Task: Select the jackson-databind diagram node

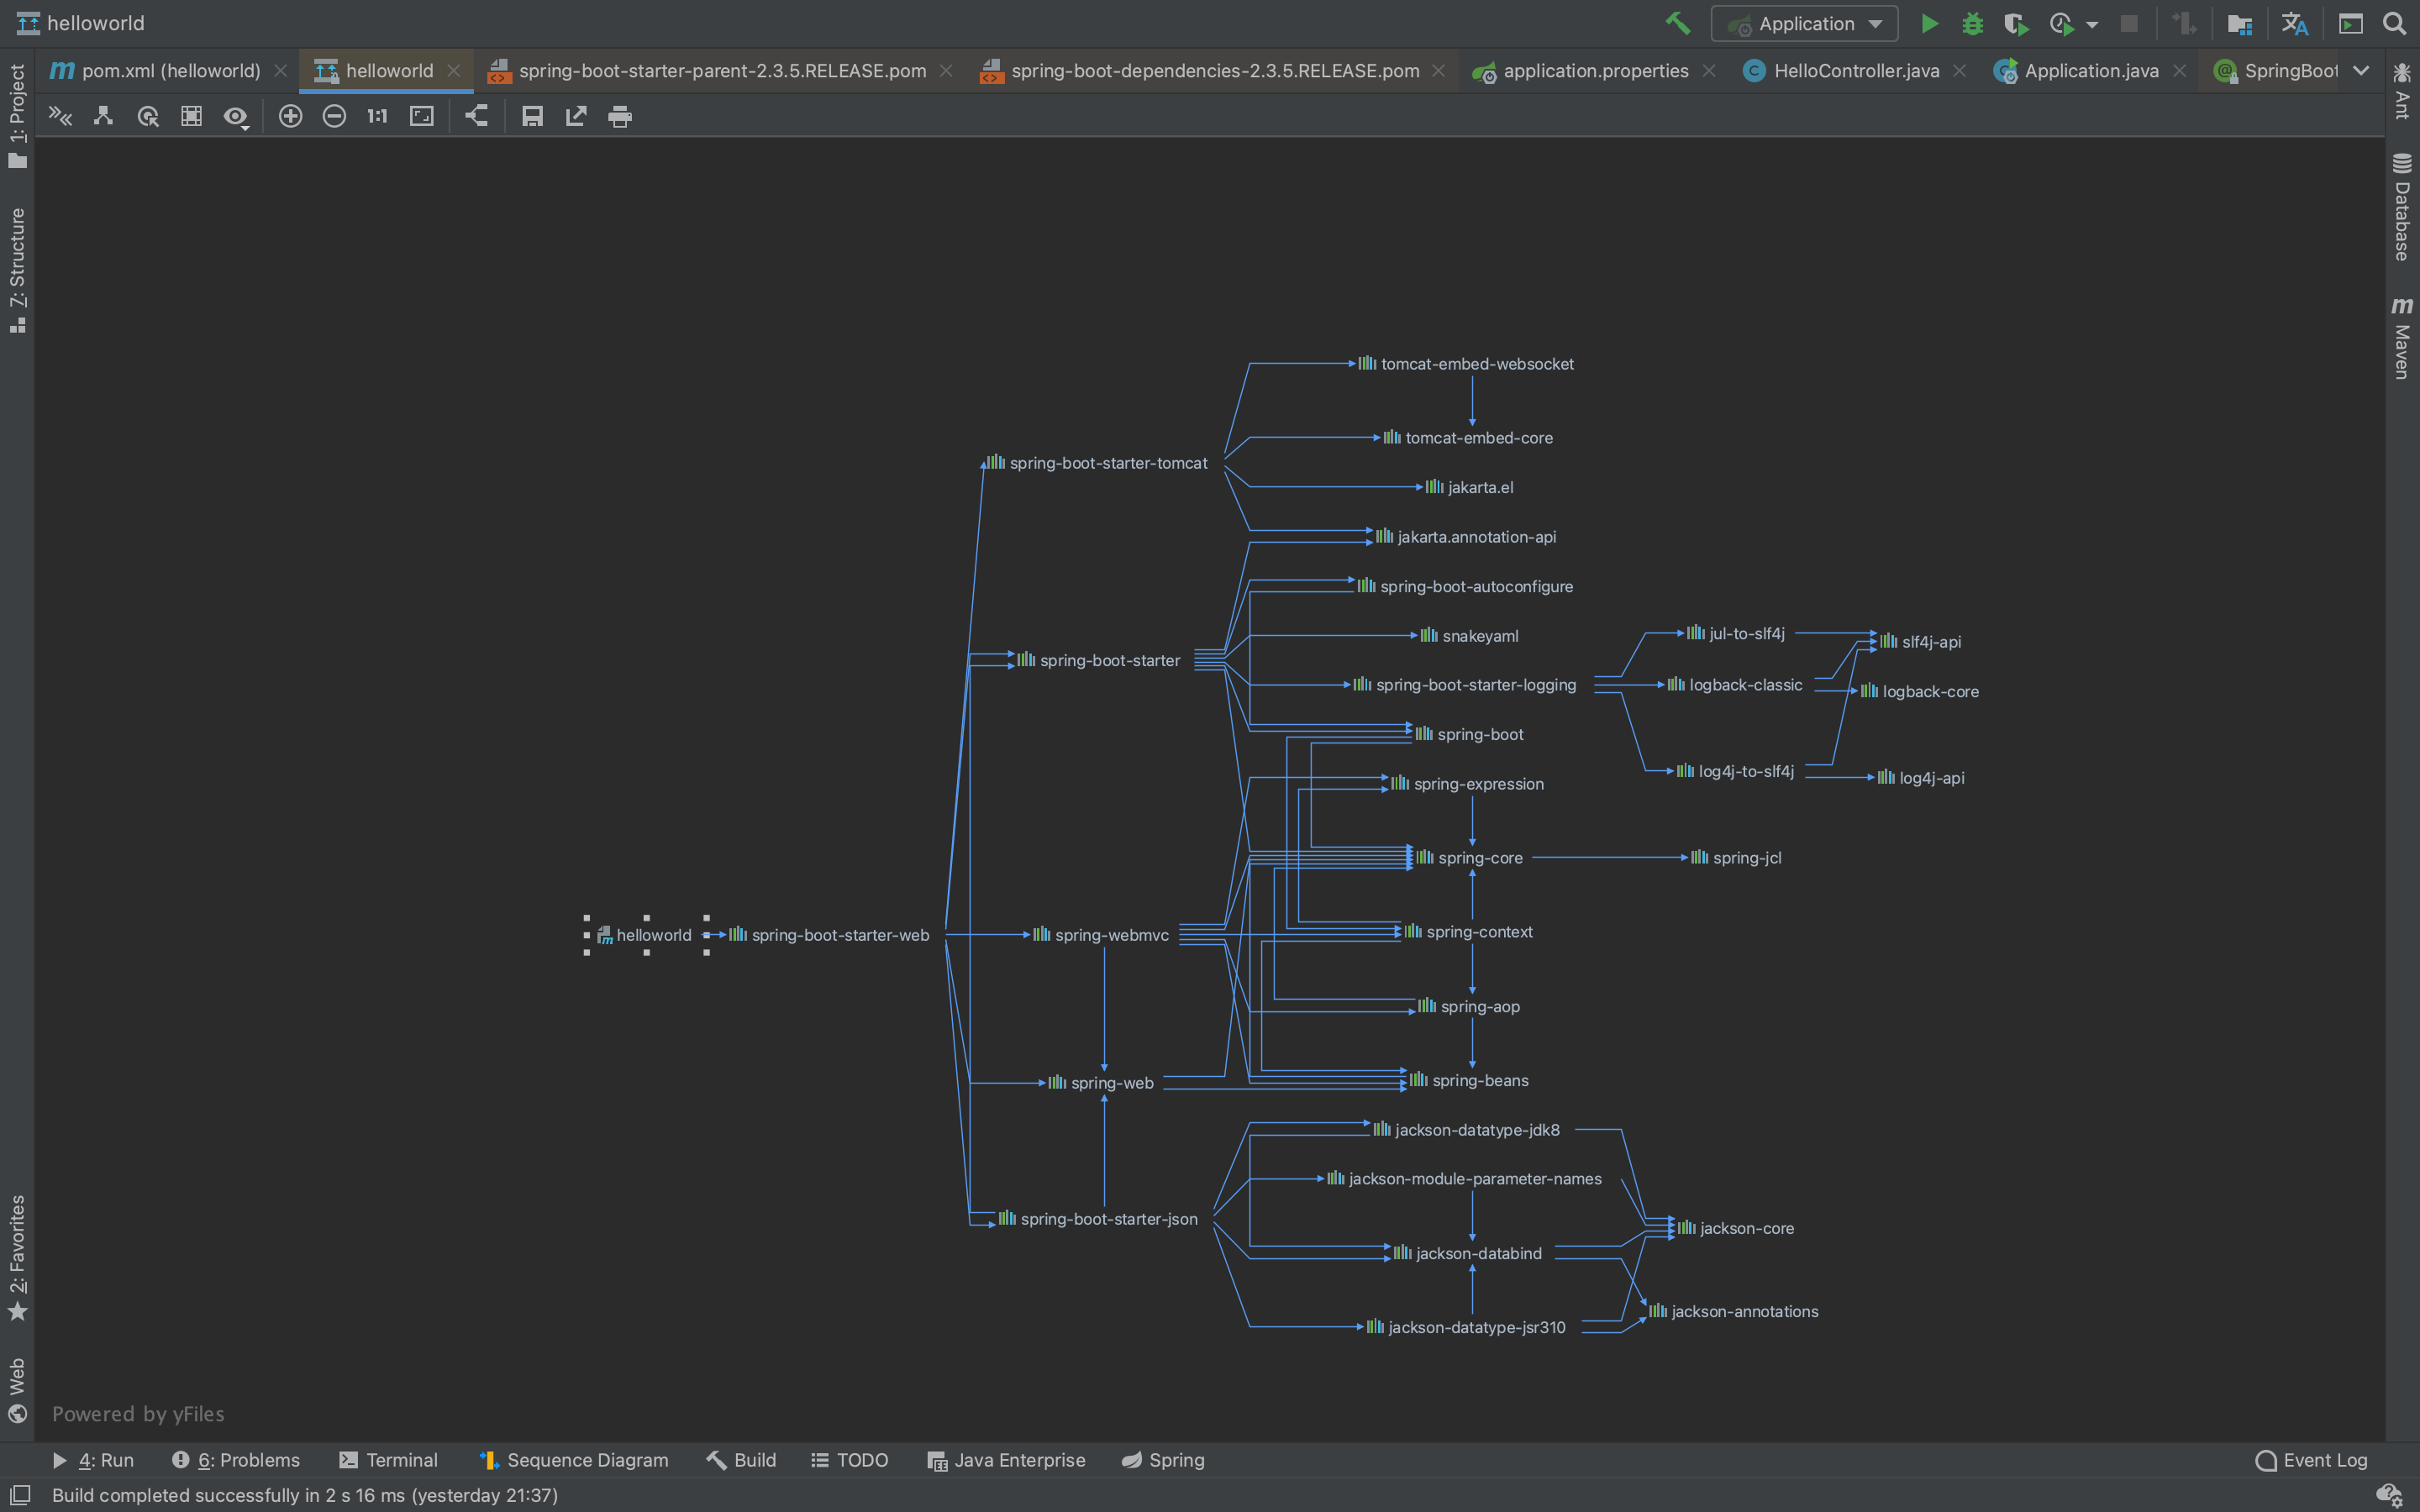Action: [x=1468, y=1253]
